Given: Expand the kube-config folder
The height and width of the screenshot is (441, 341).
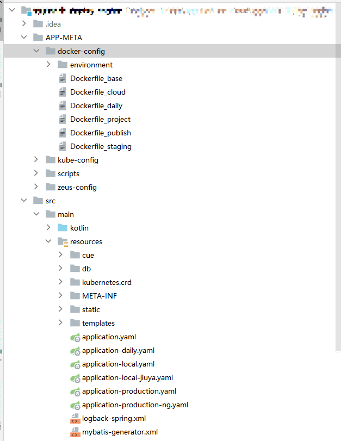Looking at the screenshot, I should pos(36,159).
